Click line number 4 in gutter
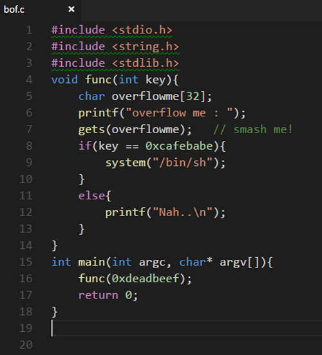The image size is (322, 355). click(29, 80)
